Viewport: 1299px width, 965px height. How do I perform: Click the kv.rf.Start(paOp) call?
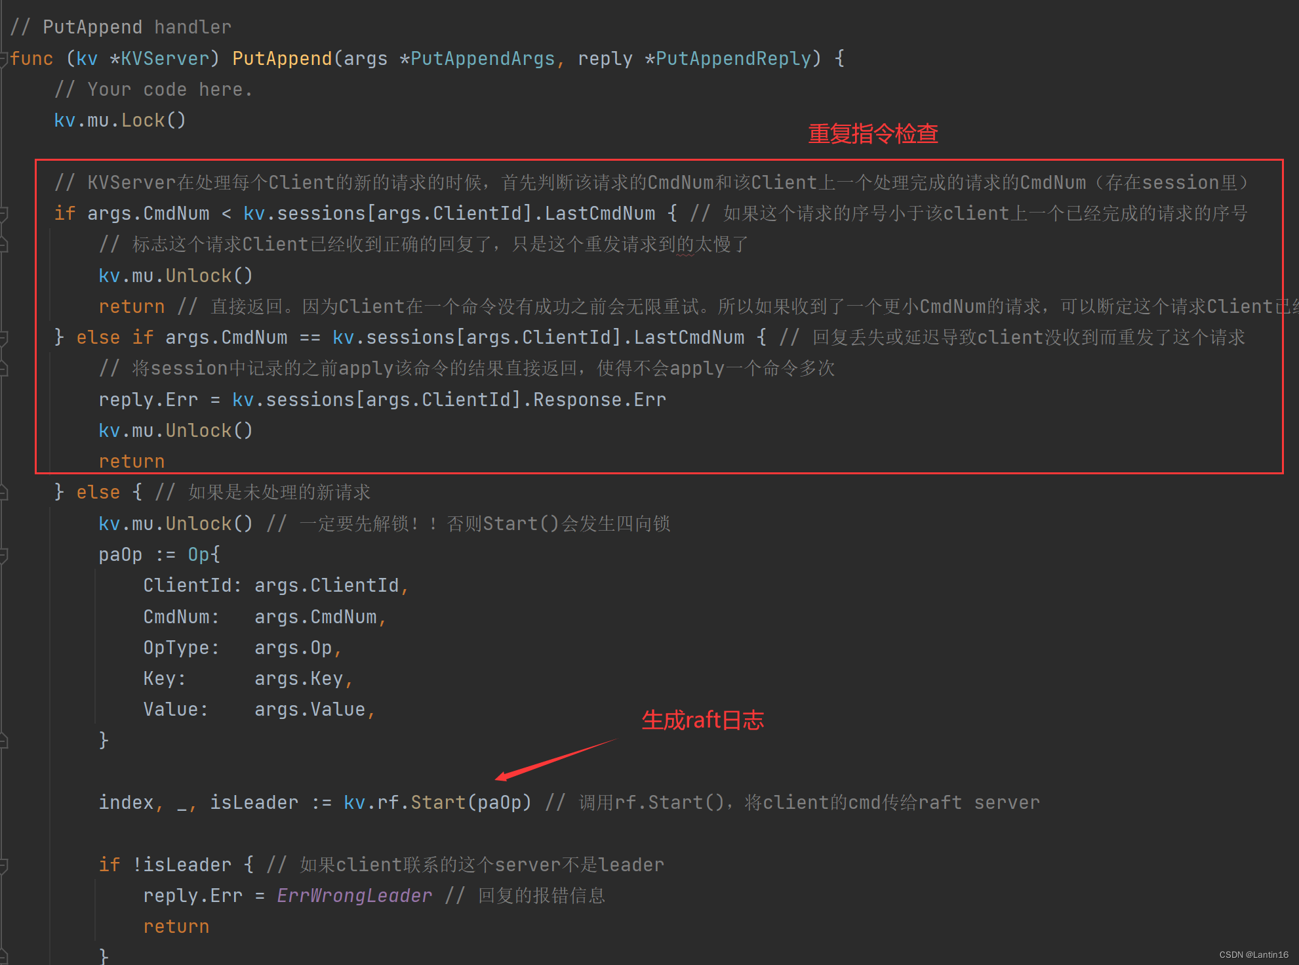(437, 803)
